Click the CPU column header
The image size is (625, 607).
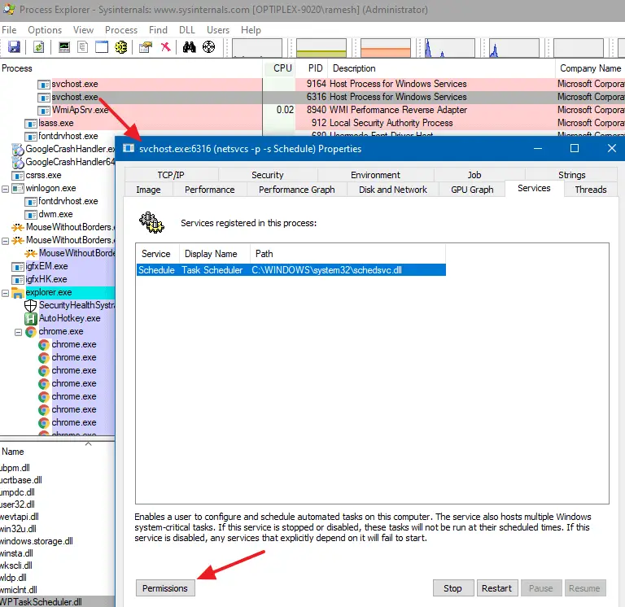point(279,68)
